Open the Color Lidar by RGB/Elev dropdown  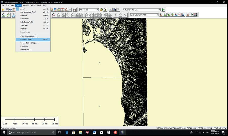pos(157,15)
